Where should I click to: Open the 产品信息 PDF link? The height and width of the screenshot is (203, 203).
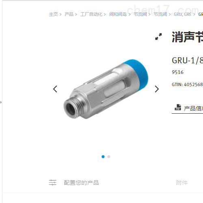[193, 108]
